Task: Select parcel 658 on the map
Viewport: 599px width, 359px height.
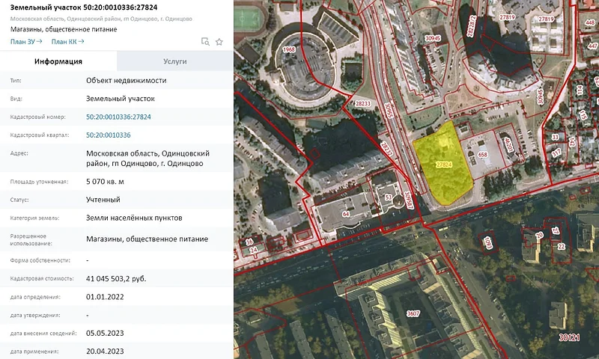Action: click(x=483, y=155)
